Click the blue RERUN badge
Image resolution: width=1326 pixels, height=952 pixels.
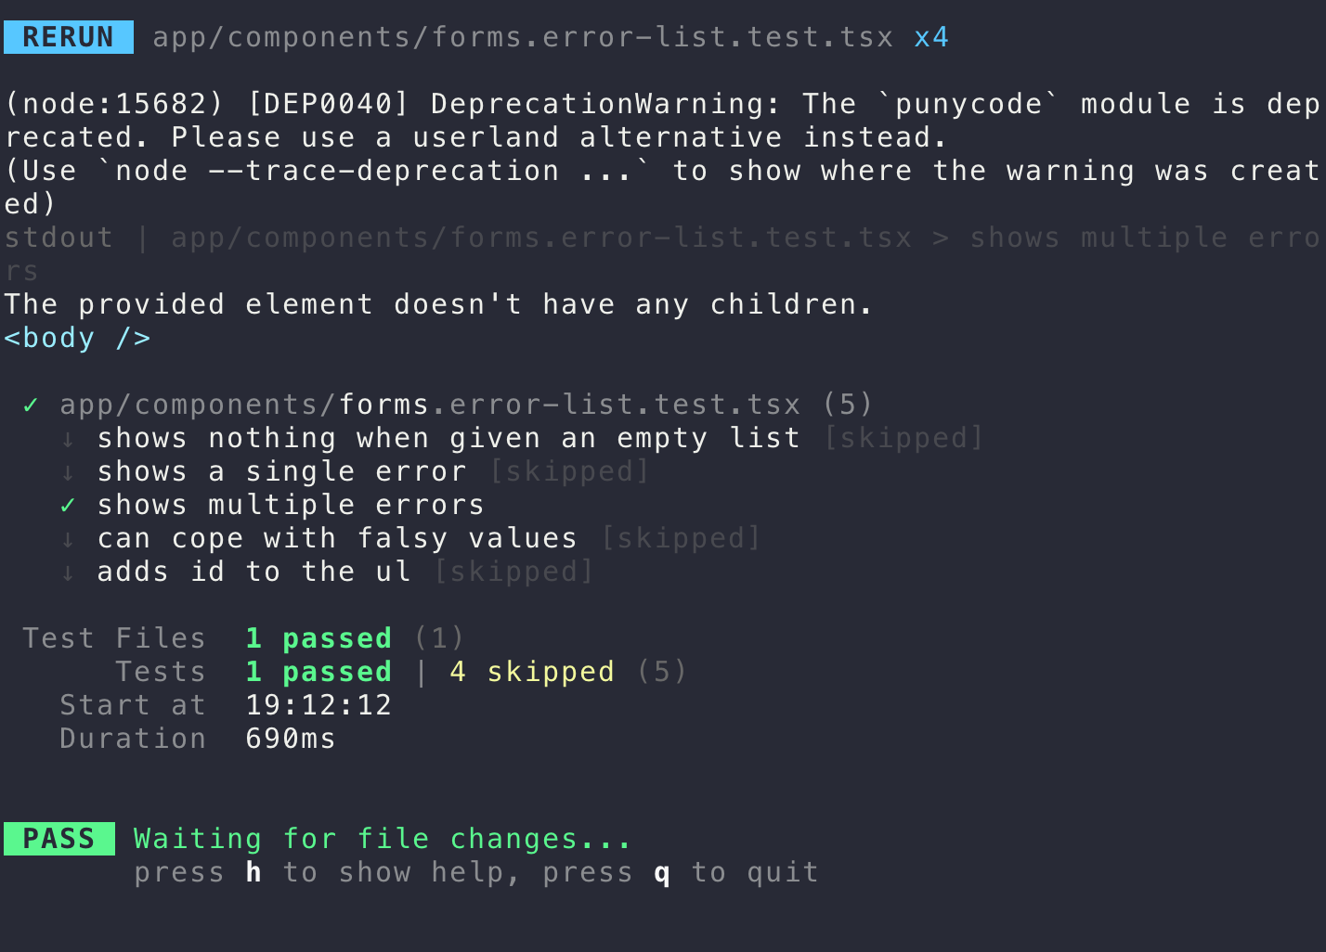pos(68,37)
